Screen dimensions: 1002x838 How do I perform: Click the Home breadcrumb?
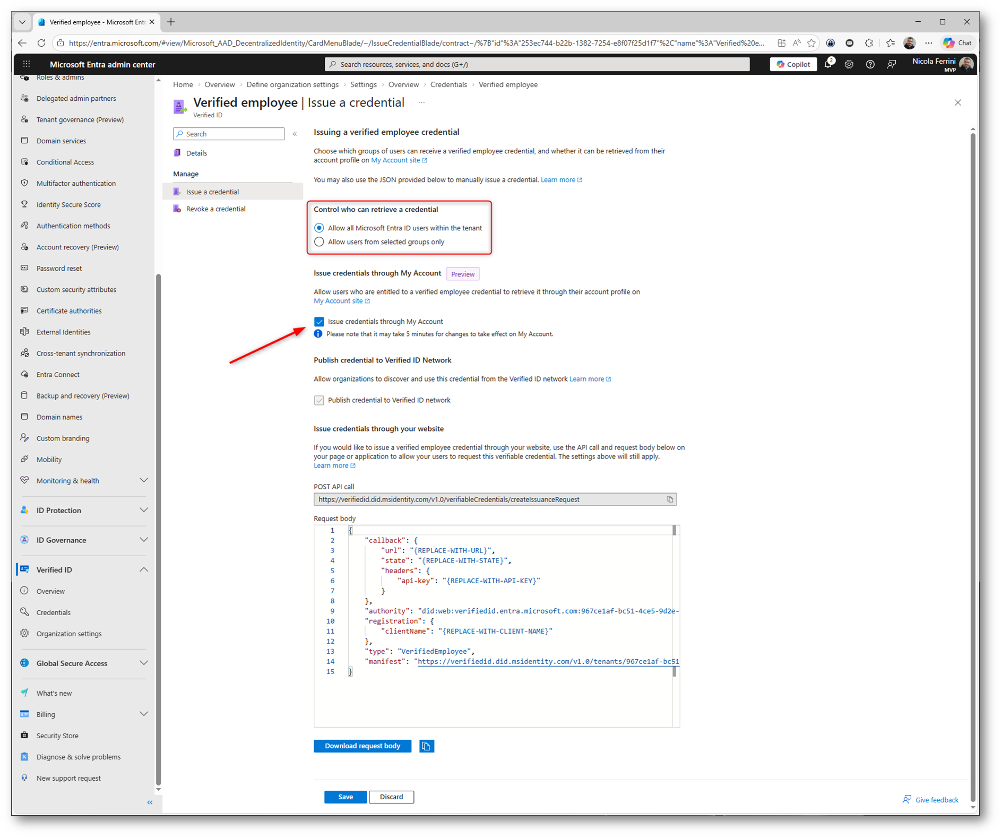(x=183, y=84)
